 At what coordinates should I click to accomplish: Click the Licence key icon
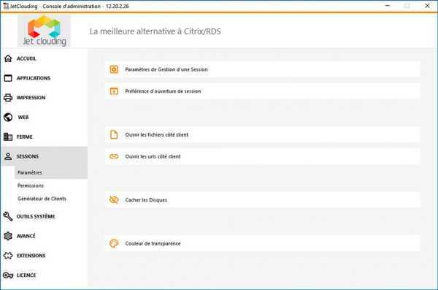click(8, 275)
